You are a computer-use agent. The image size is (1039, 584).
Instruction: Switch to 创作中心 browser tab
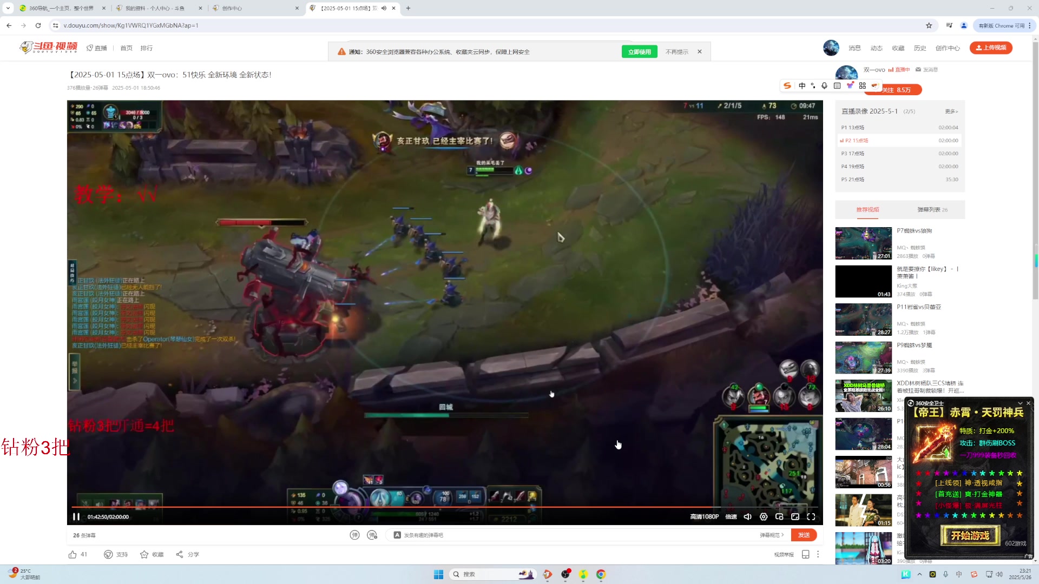click(x=257, y=8)
